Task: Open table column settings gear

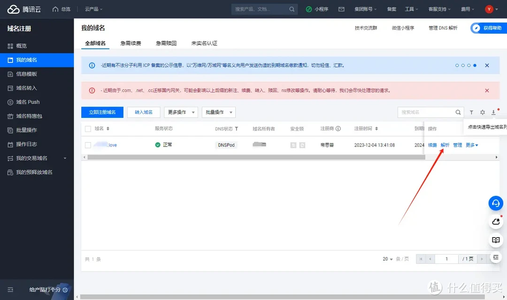Action: pos(483,112)
